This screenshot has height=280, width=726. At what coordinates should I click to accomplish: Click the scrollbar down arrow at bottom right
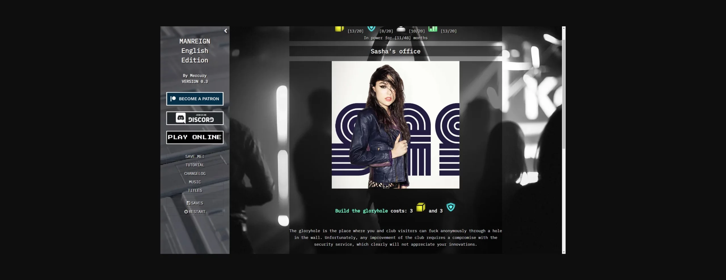(x=564, y=252)
